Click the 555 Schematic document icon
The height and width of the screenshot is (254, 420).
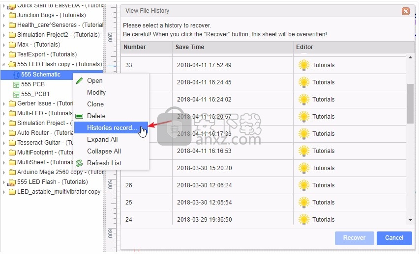16,75
